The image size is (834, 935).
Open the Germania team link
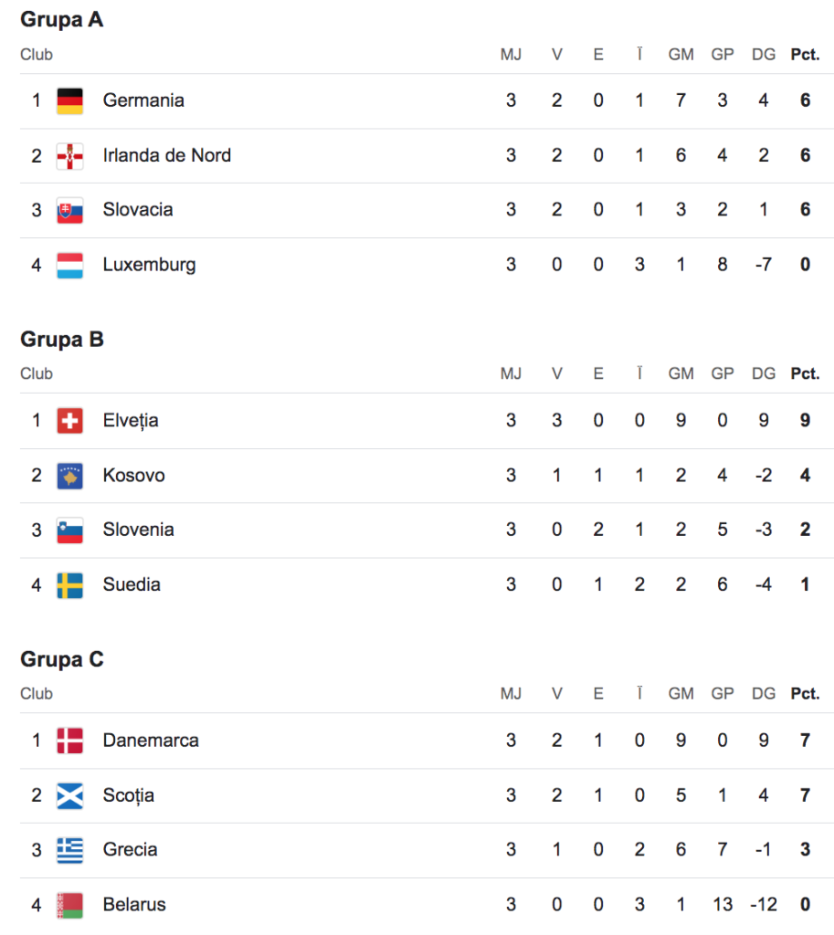143,100
